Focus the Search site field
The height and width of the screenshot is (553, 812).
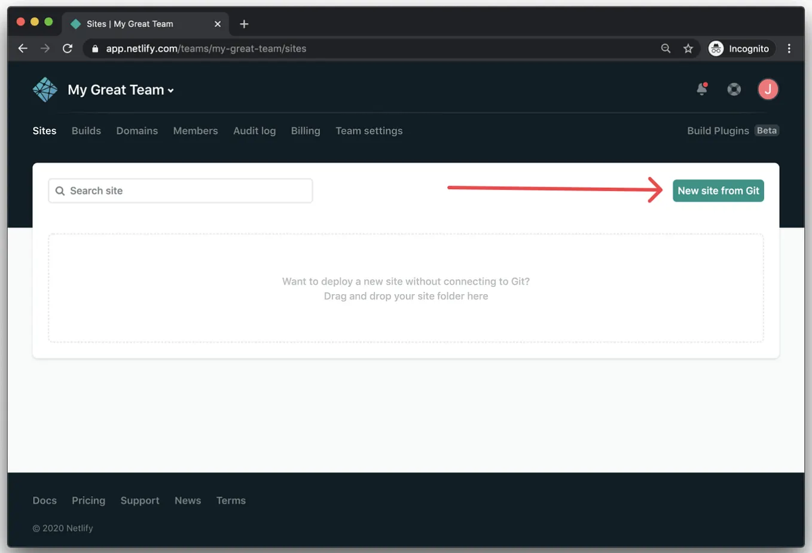tap(181, 191)
